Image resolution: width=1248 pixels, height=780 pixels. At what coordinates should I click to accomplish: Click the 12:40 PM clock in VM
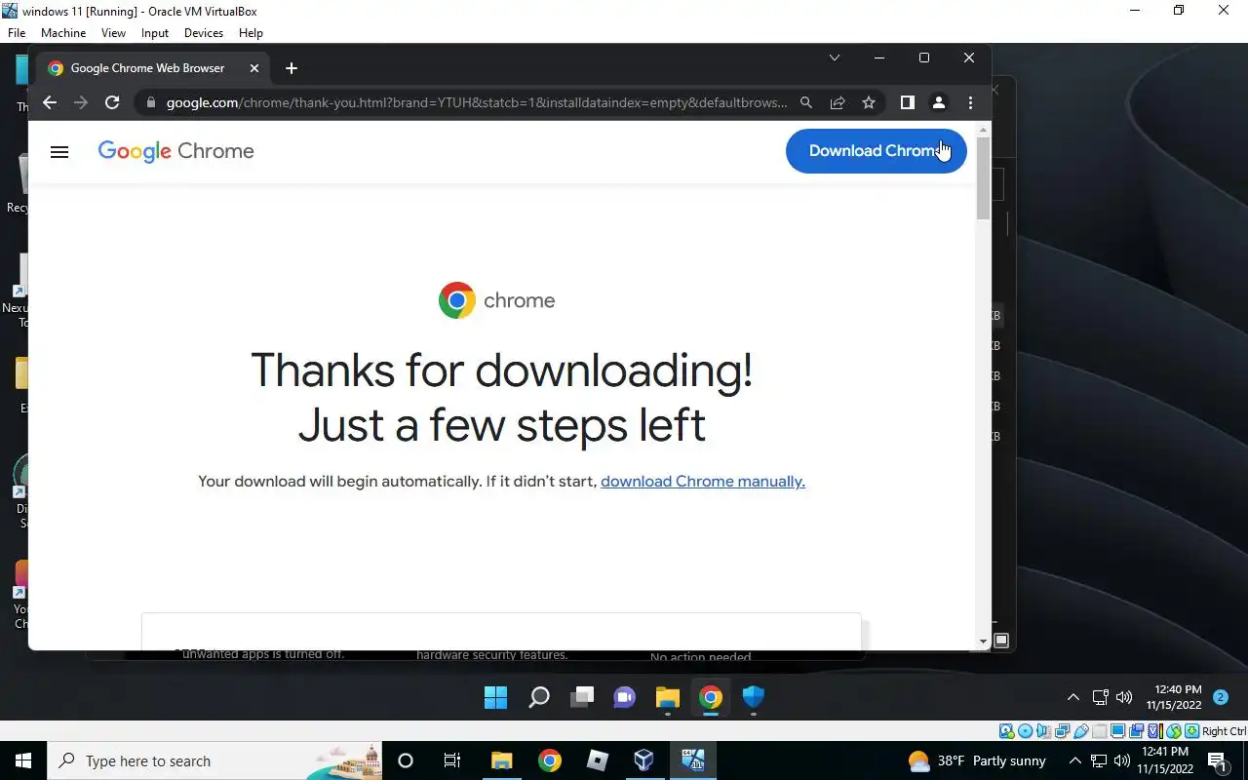1174,697
